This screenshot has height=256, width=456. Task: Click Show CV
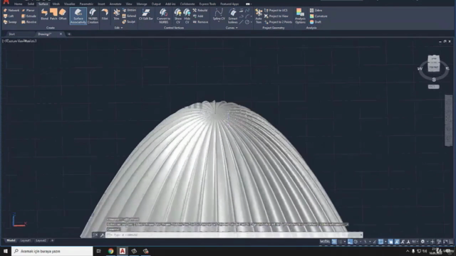click(x=178, y=16)
